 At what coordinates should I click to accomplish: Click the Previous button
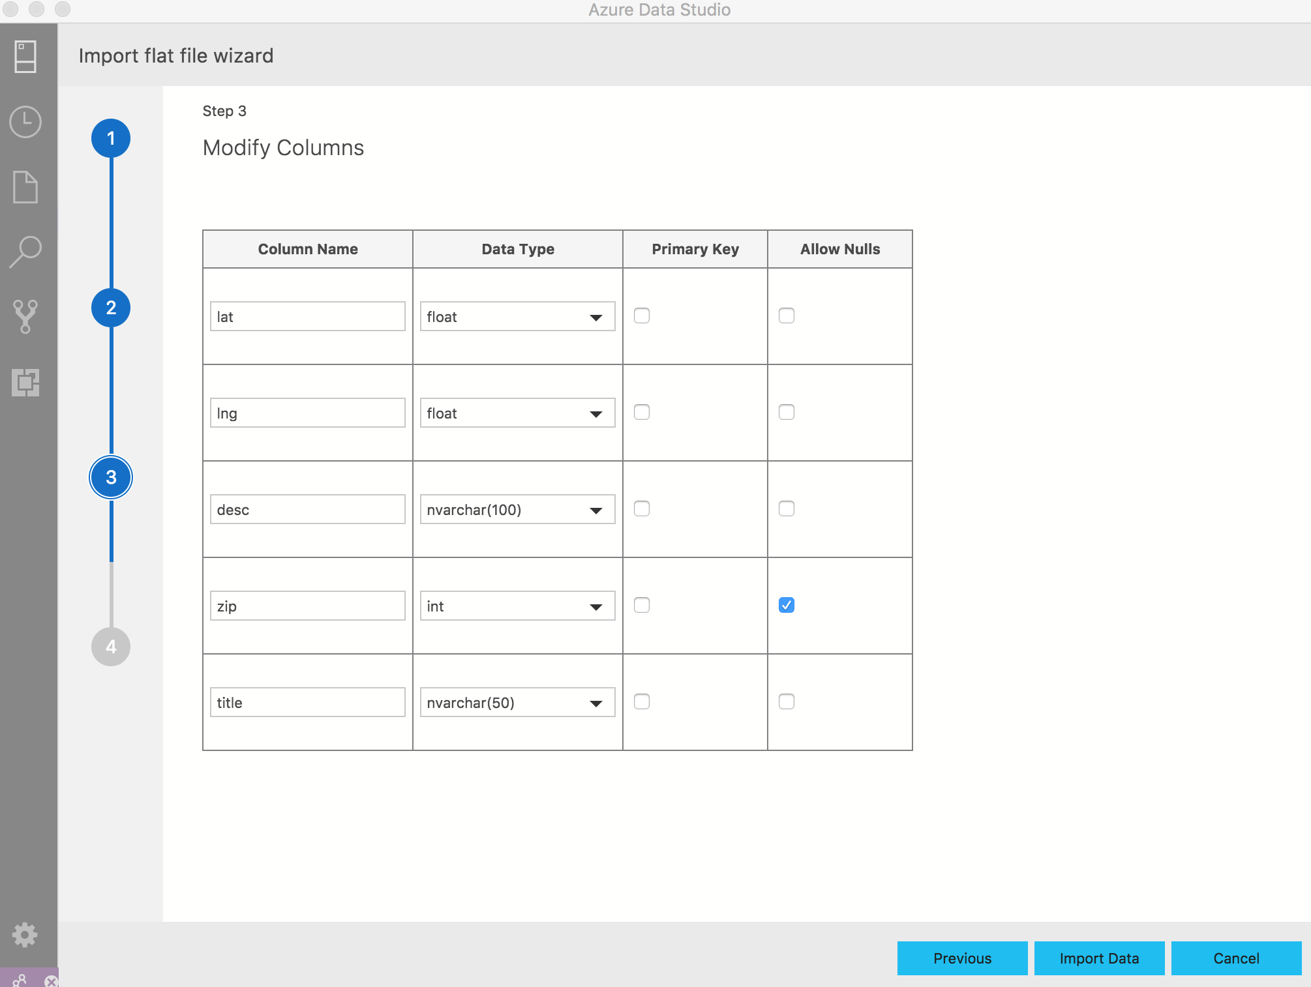[963, 957]
